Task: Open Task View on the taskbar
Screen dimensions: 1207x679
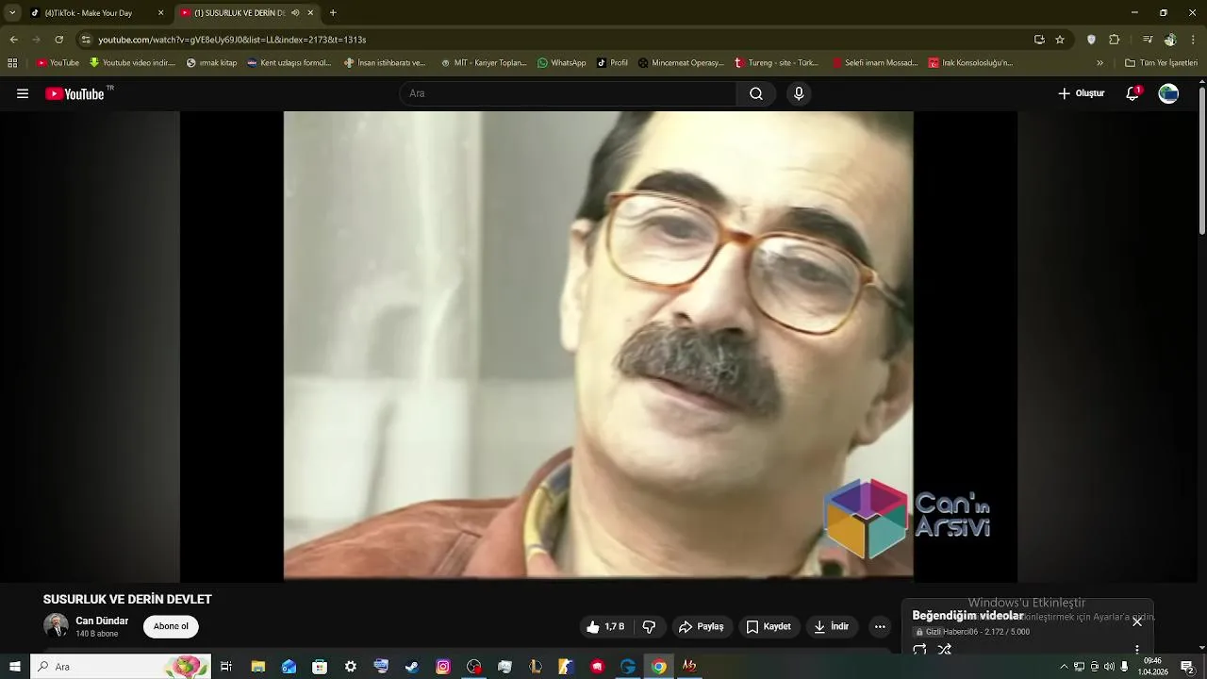Action: point(226,667)
